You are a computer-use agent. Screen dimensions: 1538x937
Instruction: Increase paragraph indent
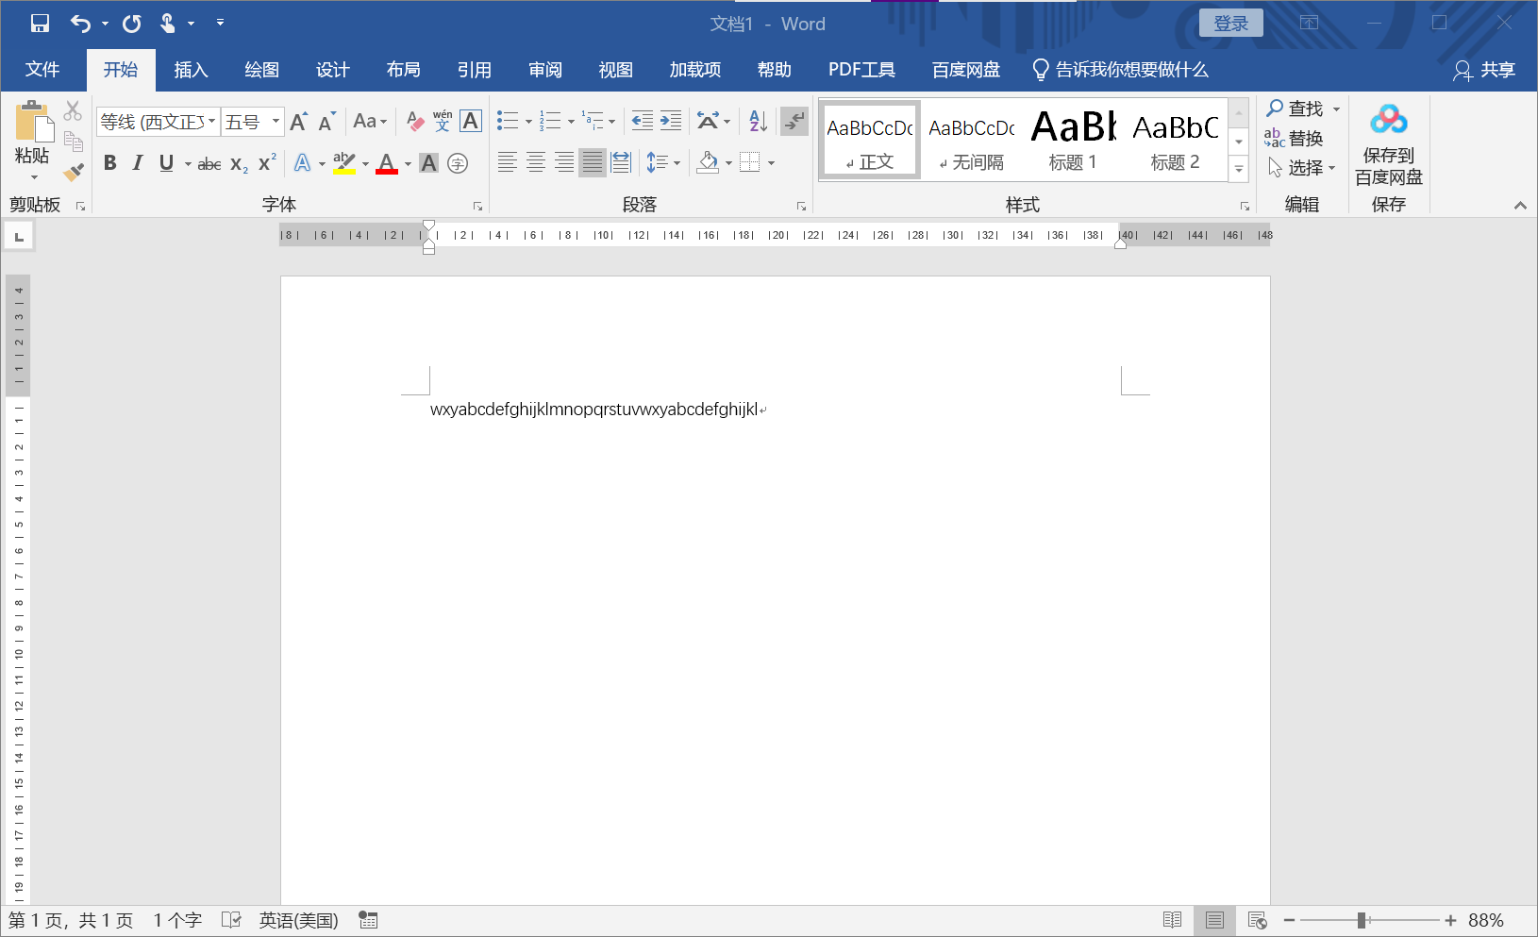coord(671,121)
